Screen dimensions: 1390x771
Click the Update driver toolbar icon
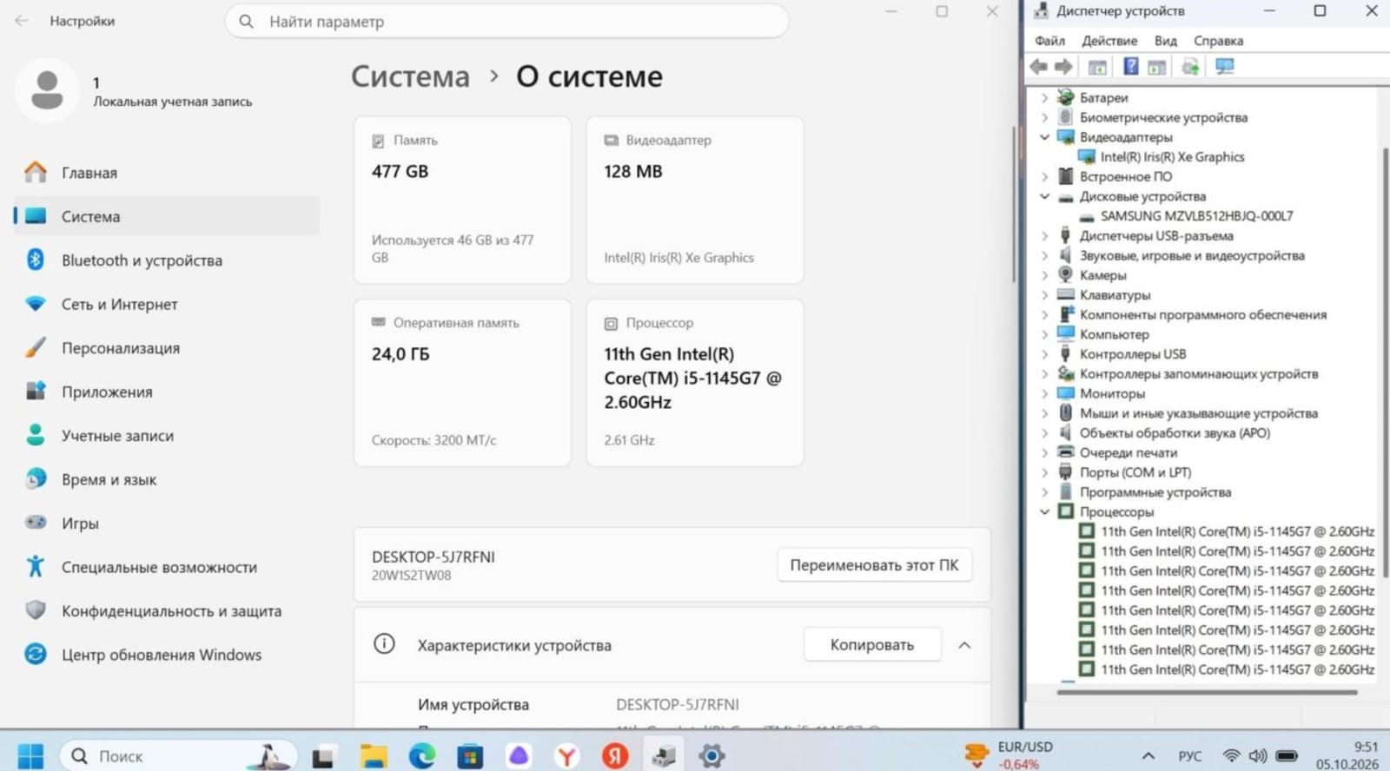[1190, 67]
